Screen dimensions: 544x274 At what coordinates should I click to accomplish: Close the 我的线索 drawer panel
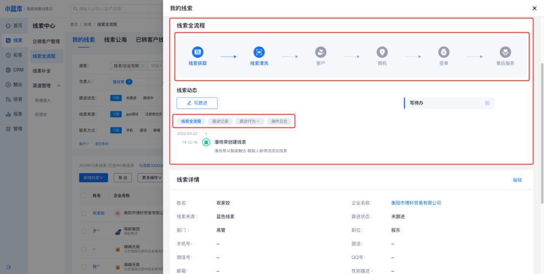(x=534, y=8)
